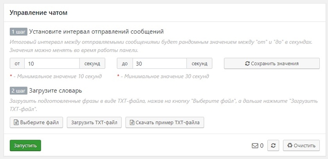The width and height of the screenshot is (328, 159).
Task: Focus the 'от' interval input field
Action: point(52,64)
